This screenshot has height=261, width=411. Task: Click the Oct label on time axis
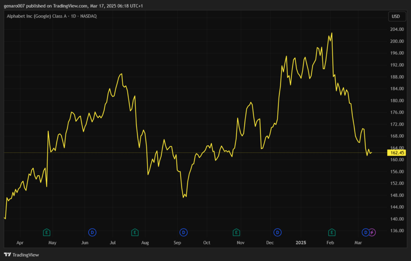(x=207, y=243)
